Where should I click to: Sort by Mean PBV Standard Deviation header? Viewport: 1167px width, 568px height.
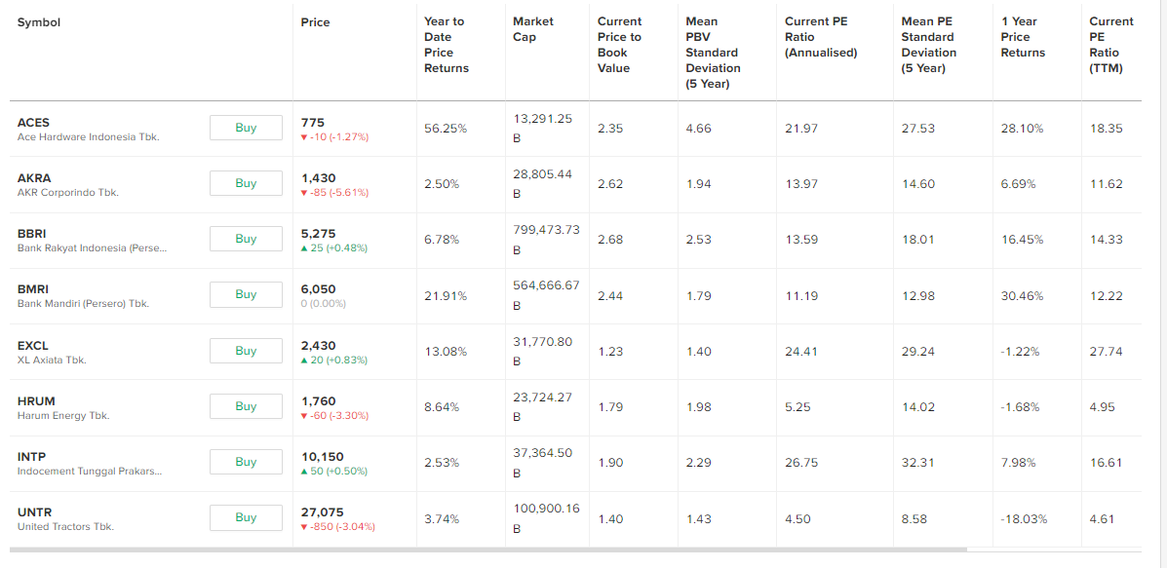coord(713,53)
